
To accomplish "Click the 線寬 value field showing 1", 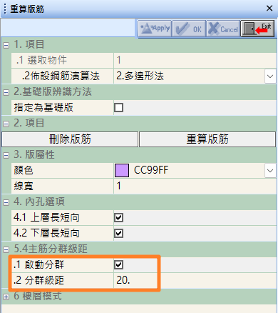I will coord(195,186).
